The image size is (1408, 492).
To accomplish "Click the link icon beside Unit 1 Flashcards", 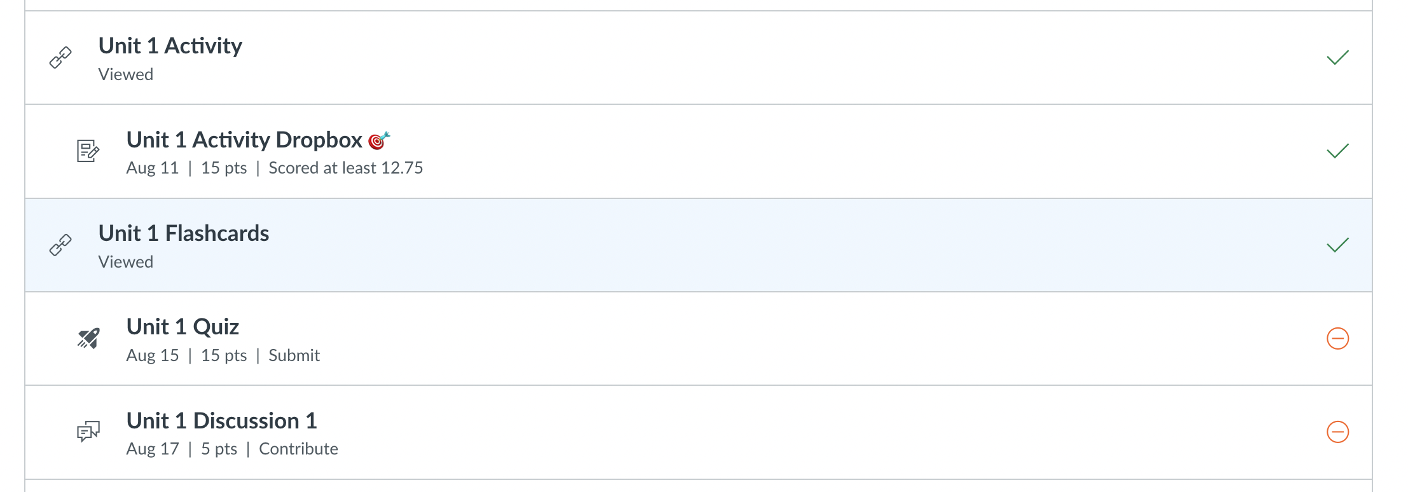I will [61, 245].
